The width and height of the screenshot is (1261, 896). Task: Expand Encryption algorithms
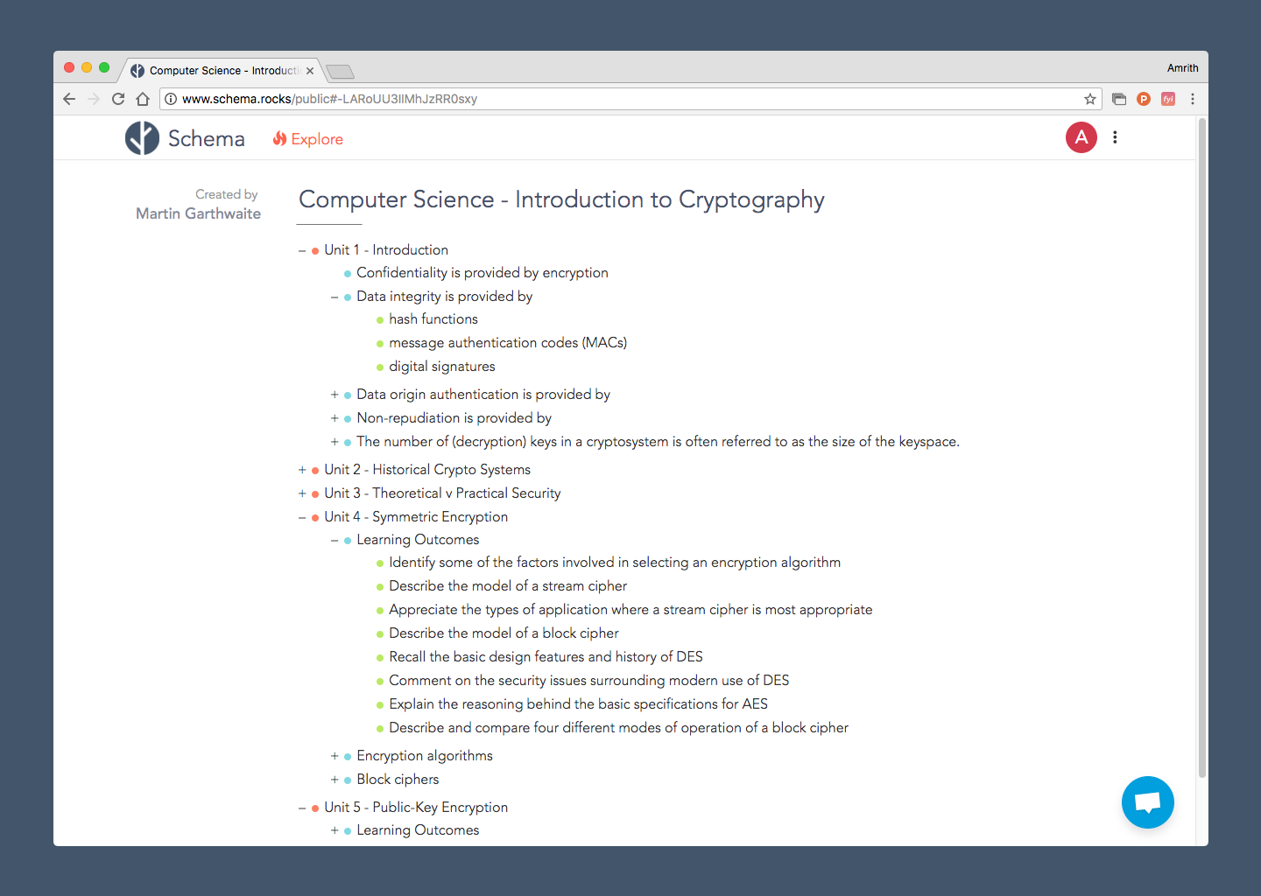click(x=335, y=756)
